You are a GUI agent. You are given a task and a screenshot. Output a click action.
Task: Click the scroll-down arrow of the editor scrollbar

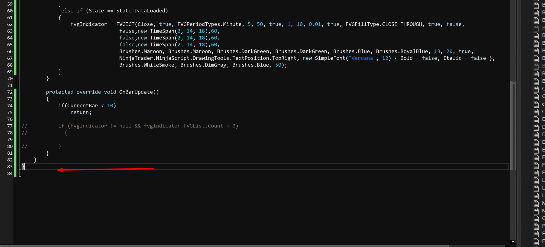(x=513, y=242)
